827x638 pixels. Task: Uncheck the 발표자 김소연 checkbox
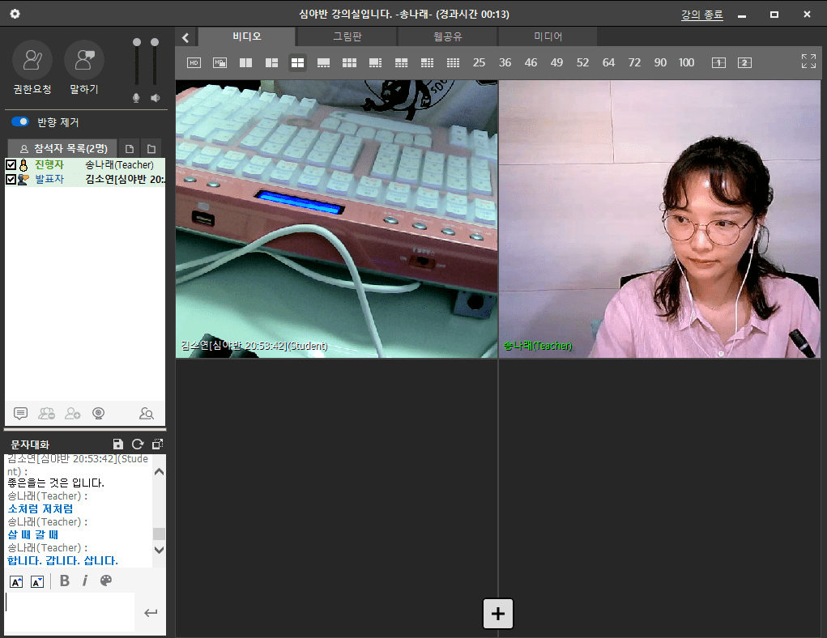[x=11, y=180]
